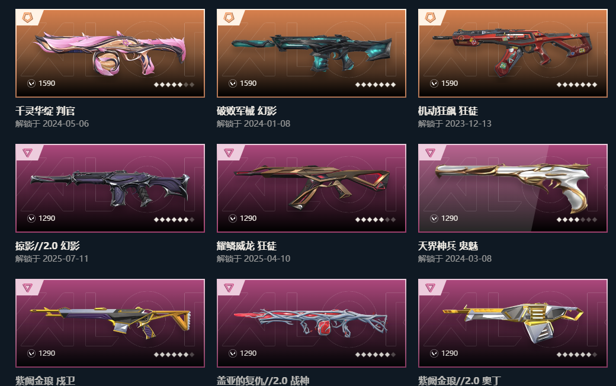Click the currency icon beside 1290 on 天界神兵 鬼魅
This screenshot has width=616, height=386.
click(x=434, y=218)
